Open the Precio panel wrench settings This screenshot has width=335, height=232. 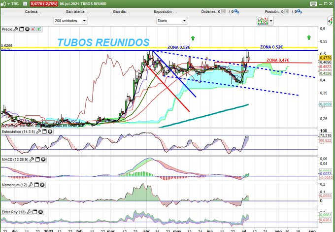point(16,30)
